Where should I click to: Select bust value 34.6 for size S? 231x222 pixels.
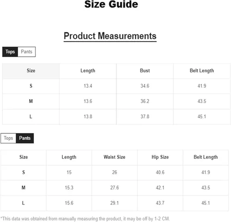145,86
